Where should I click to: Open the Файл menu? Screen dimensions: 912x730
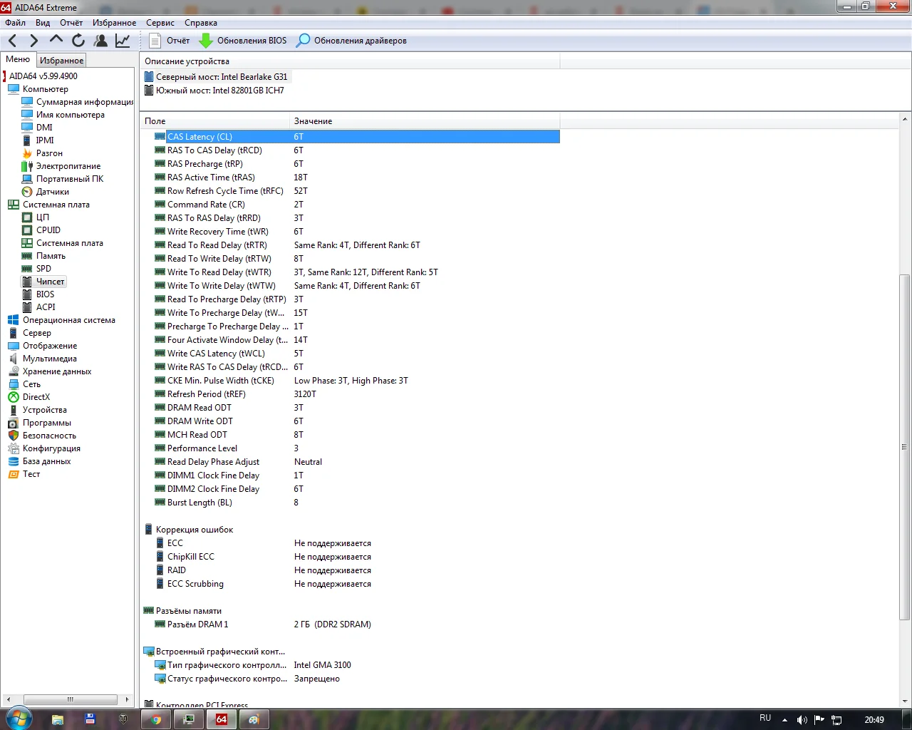tap(15, 23)
